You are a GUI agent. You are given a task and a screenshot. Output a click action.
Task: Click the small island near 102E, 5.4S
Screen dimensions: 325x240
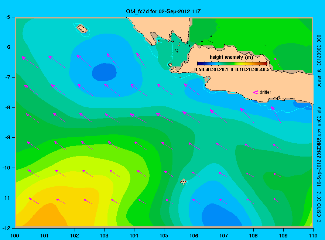(82, 29)
